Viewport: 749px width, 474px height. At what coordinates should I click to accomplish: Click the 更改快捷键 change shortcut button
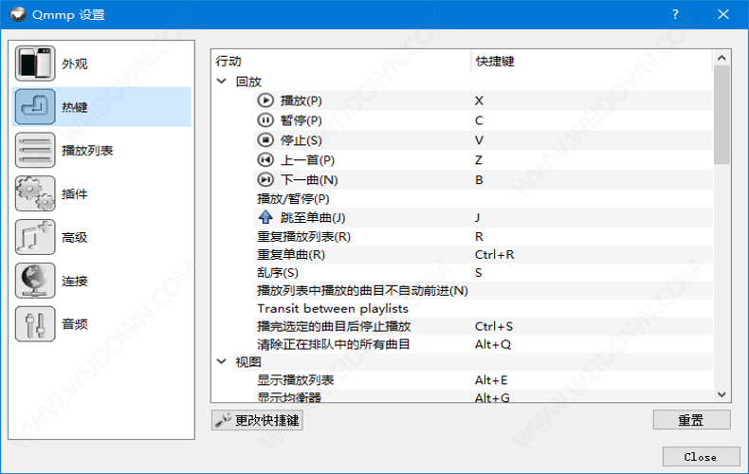tap(257, 421)
